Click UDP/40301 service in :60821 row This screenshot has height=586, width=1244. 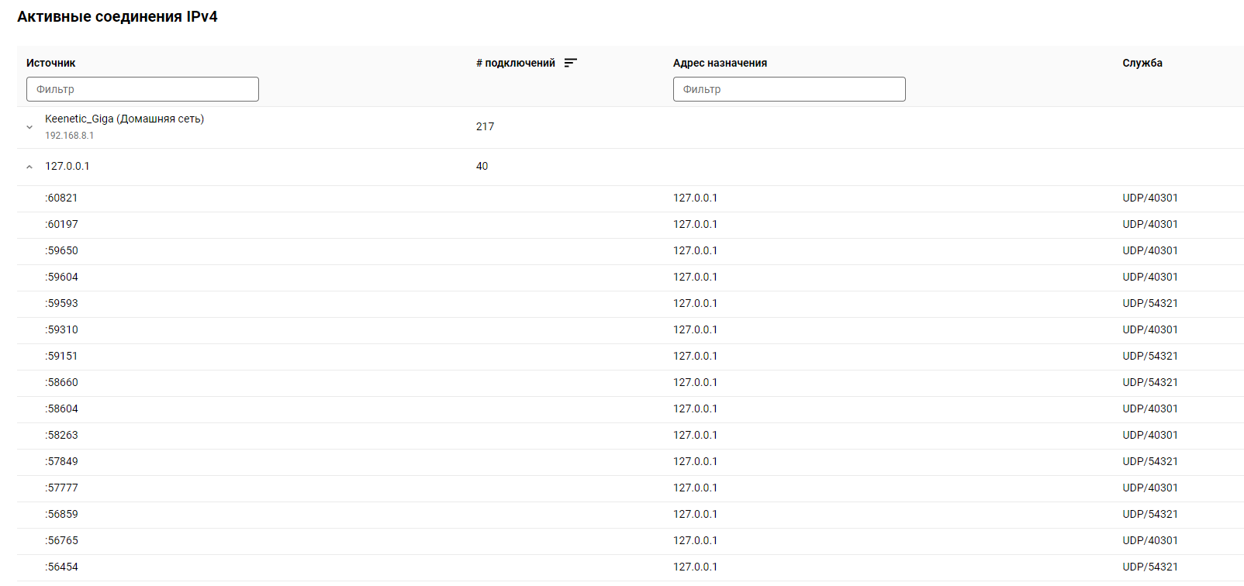pos(1150,198)
